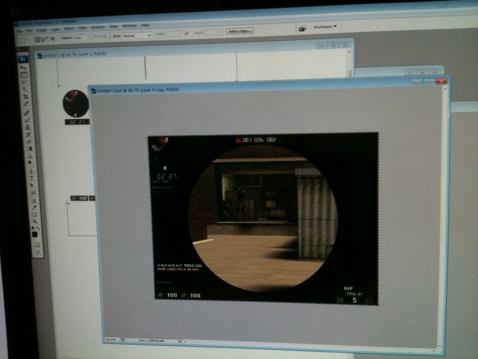478x359 pixels.
Task: Select the Healing Brush tool
Action: 27,113
